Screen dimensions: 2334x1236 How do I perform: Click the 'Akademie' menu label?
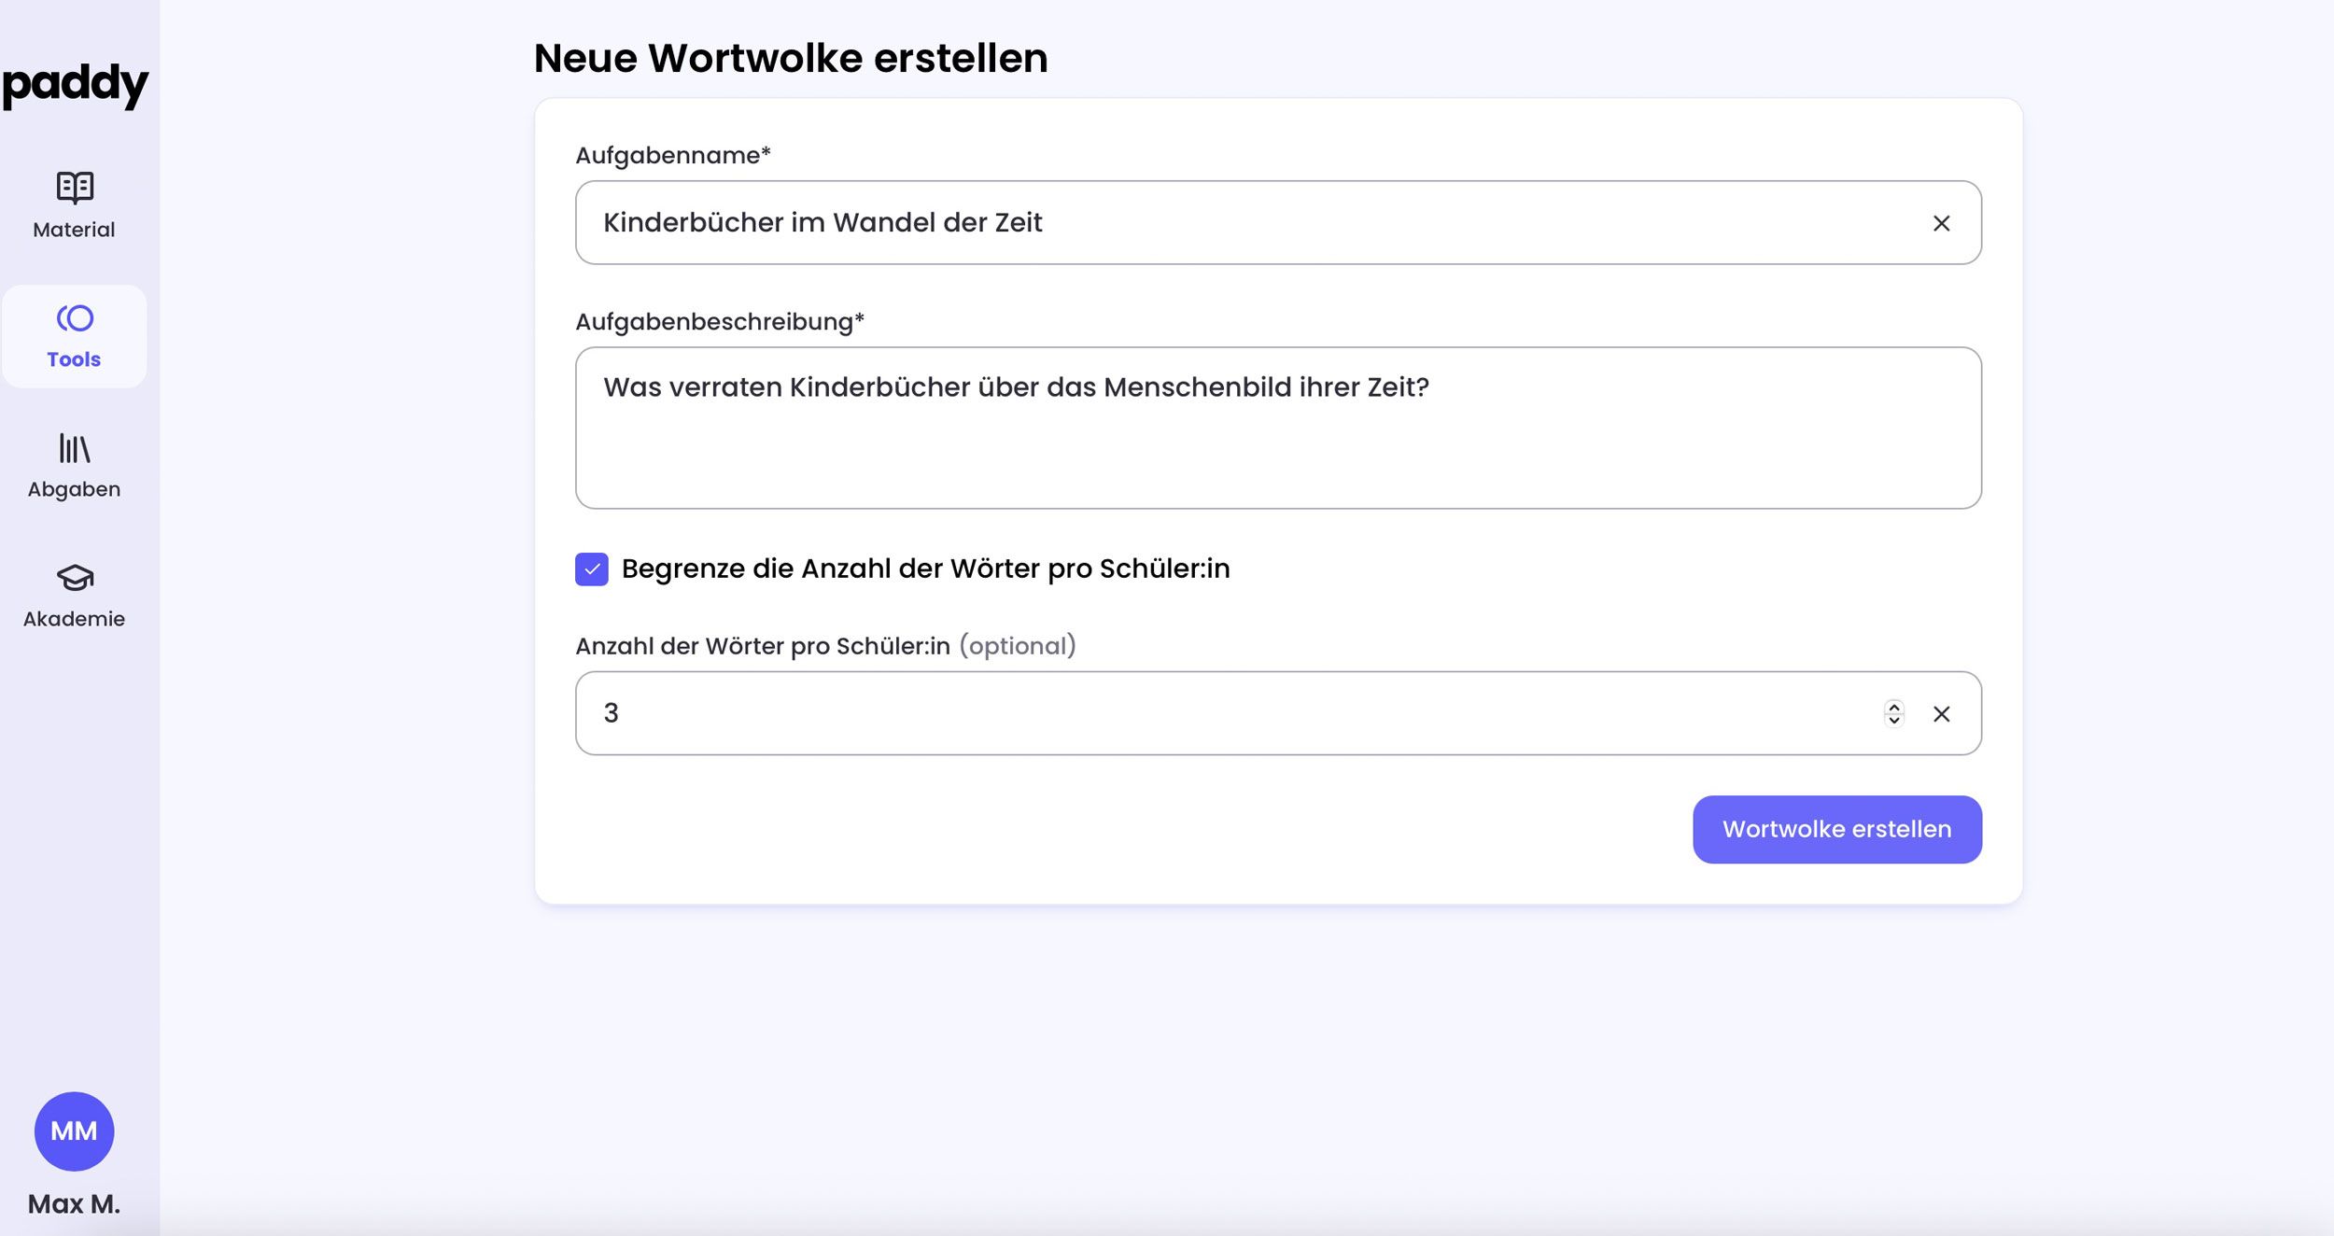click(x=74, y=619)
